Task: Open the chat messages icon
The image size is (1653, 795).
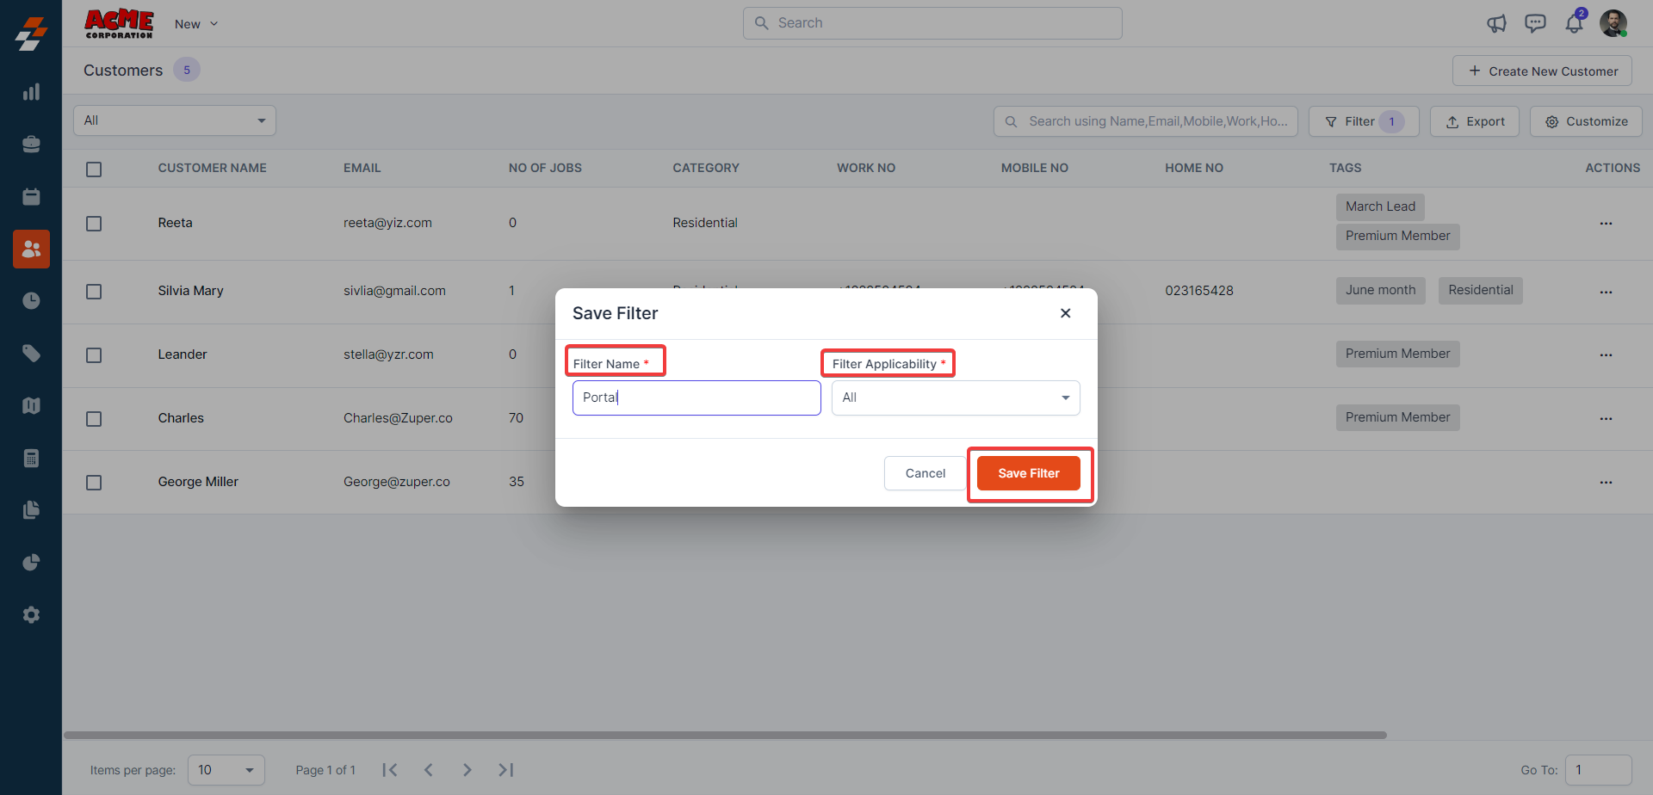Action: coord(1535,23)
